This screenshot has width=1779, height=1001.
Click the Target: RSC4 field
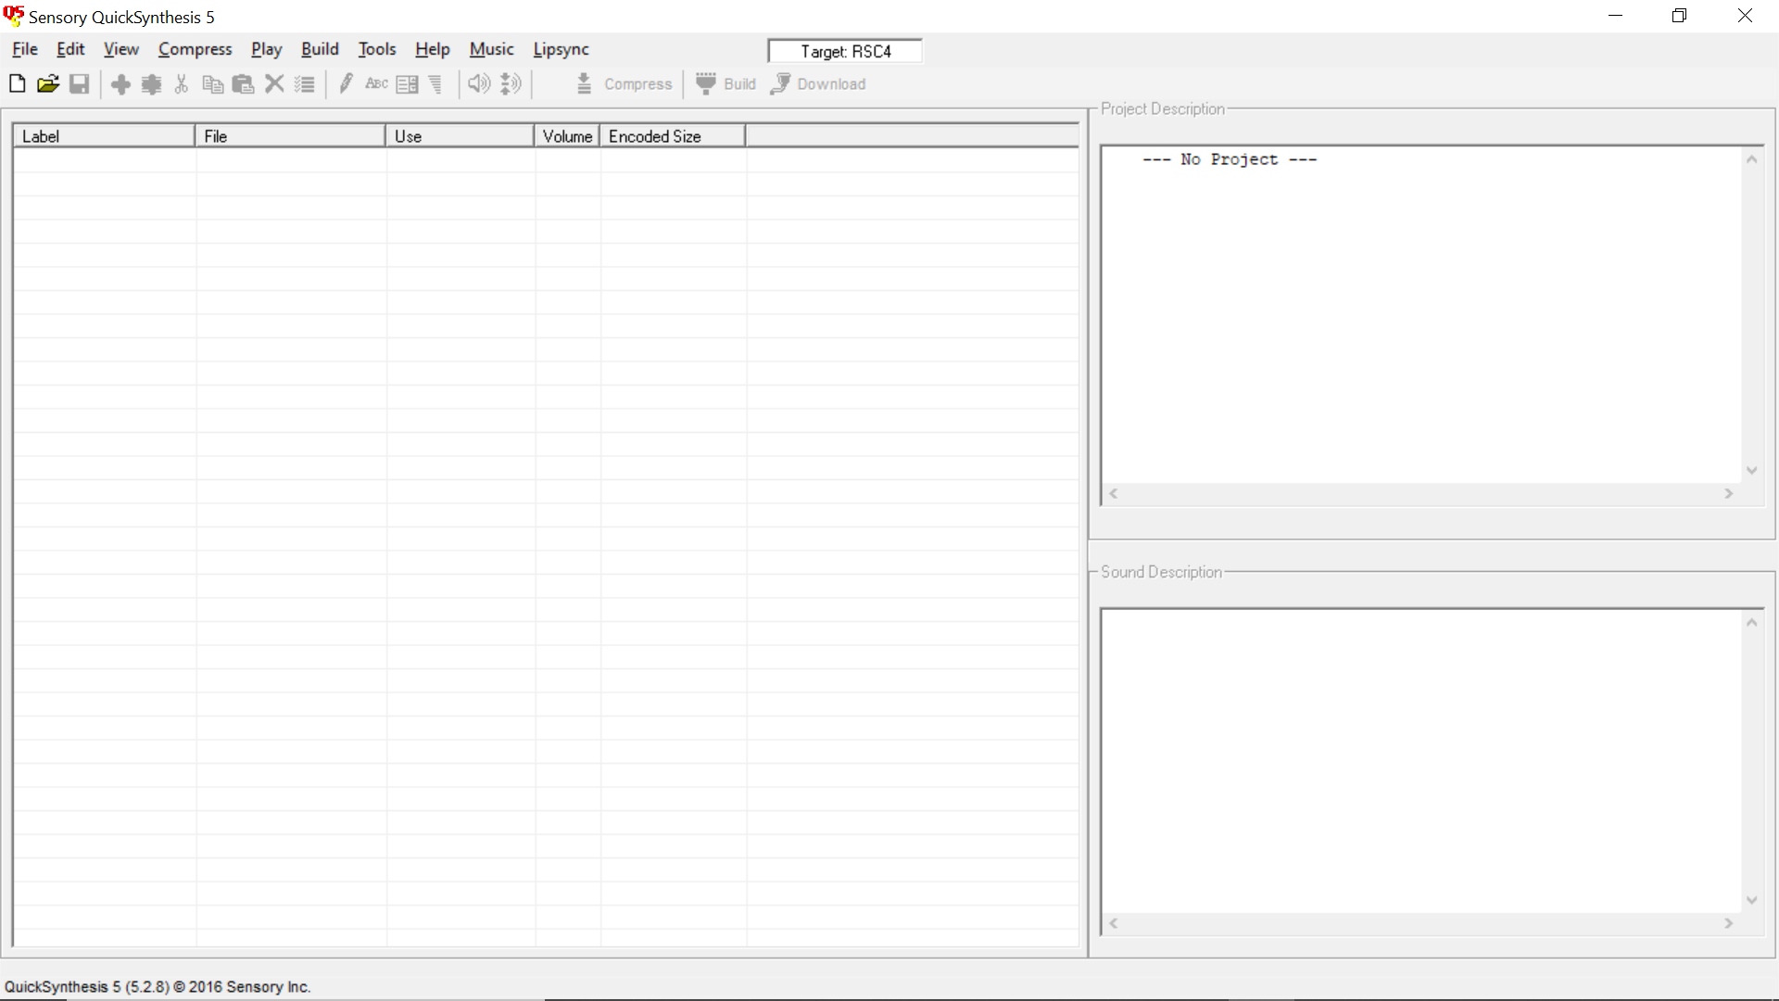[845, 52]
